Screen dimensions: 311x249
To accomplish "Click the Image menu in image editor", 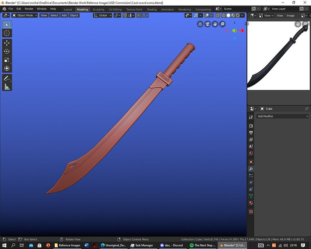I will pyautogui.click(x=291, y=15).
